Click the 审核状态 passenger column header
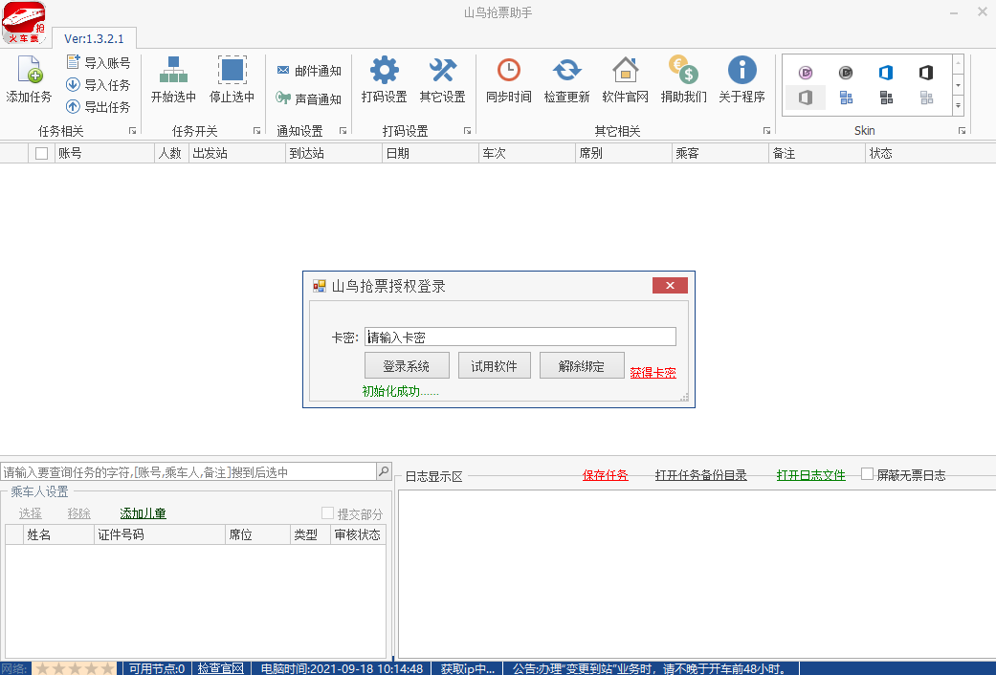 click(x=358, y=534)
